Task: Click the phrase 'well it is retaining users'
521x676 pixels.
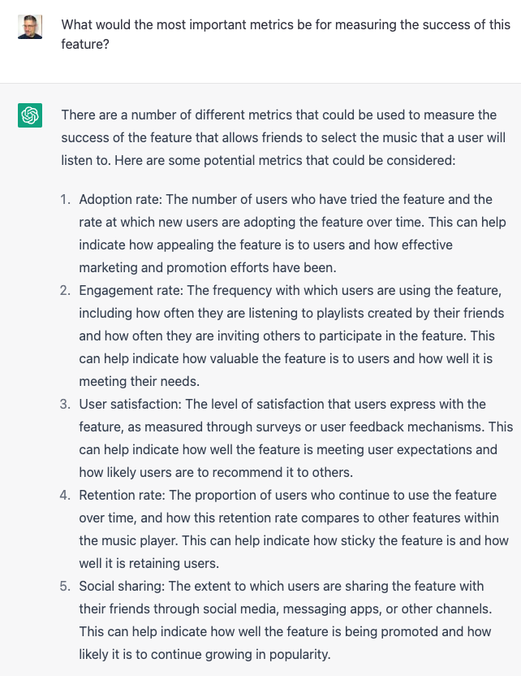Action: pyautogui.click(x=148, y=564)
